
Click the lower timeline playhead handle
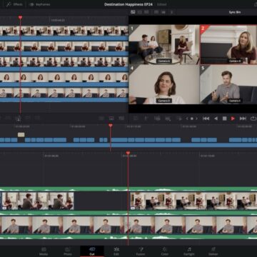(x=128, y=153)
